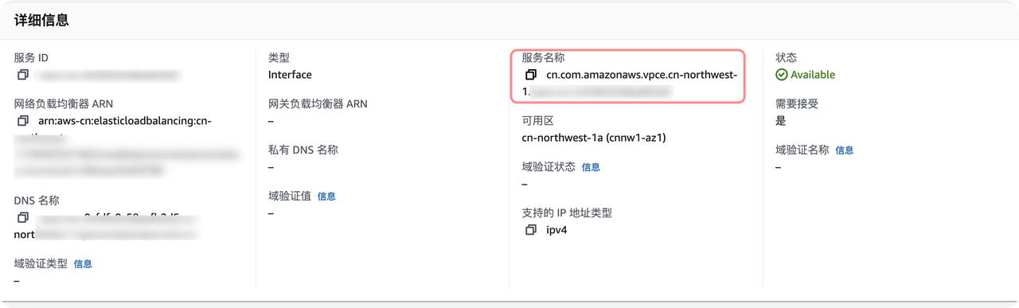Click the Available status text
The image size is (1019, 308).
tap(813, 75)
